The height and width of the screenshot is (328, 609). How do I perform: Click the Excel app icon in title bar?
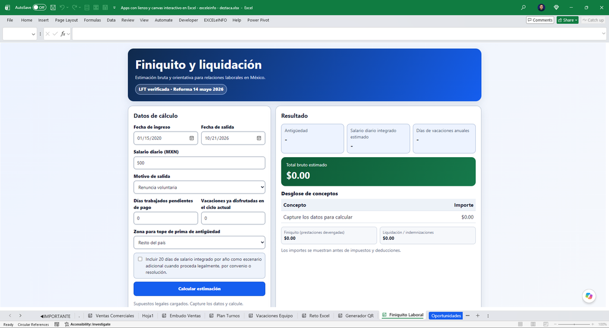coord(7,7)
